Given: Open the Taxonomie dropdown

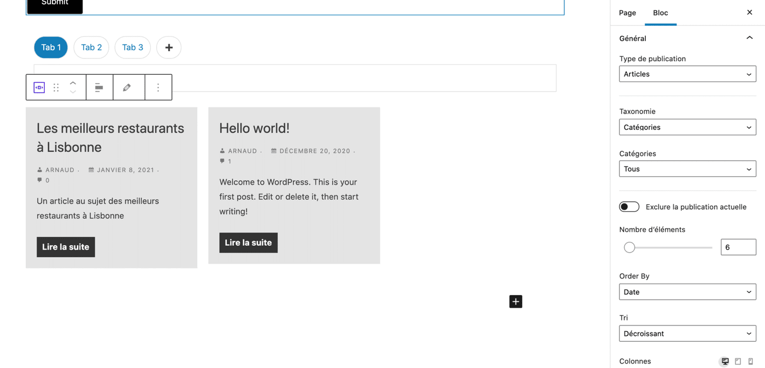Looking at the screenshot, I should click(x=687, y=127).
